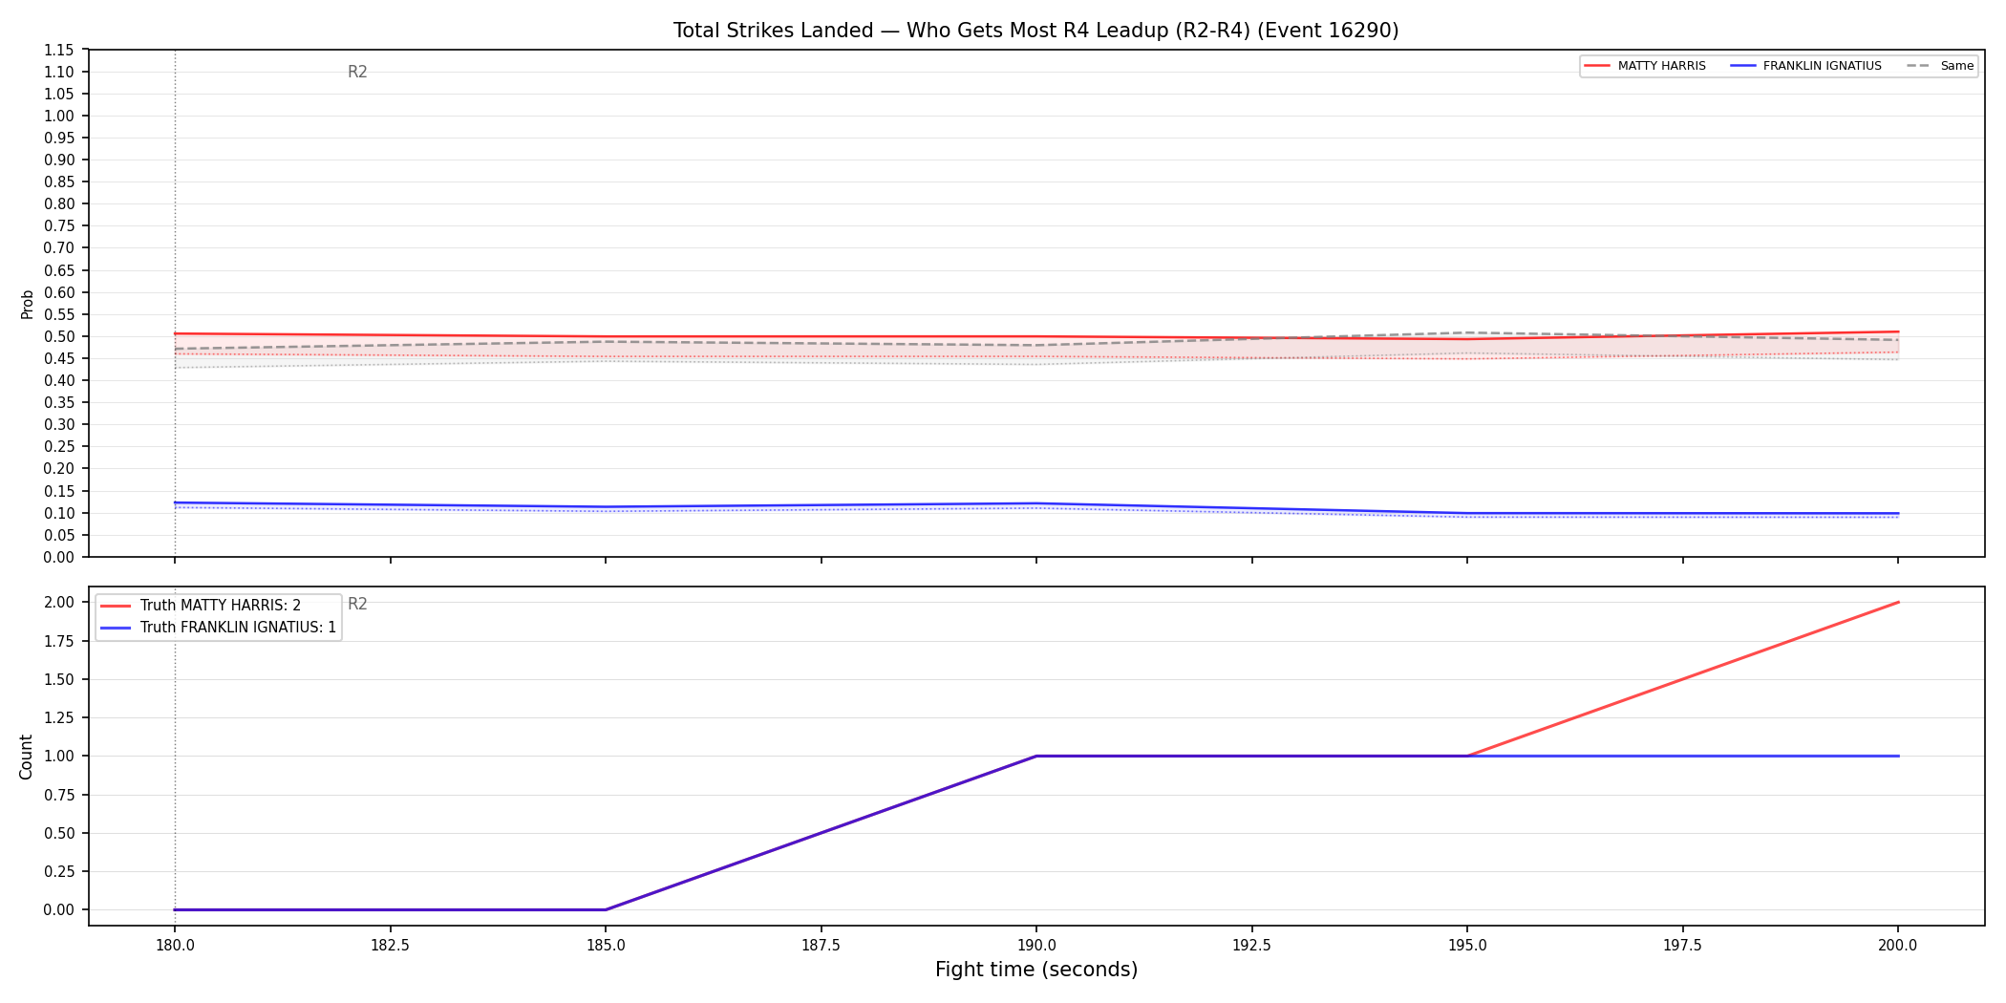Click the 'Fight time (seconds)' axis label

click(1036, 970)
